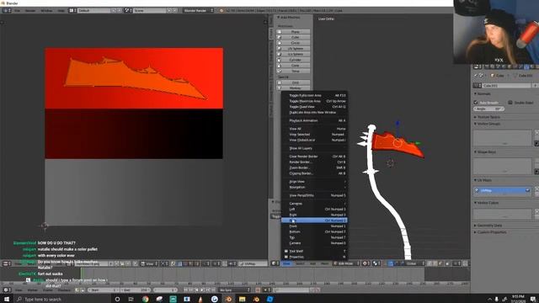
Task: Add new UV map with plus button
Action: 536,189
